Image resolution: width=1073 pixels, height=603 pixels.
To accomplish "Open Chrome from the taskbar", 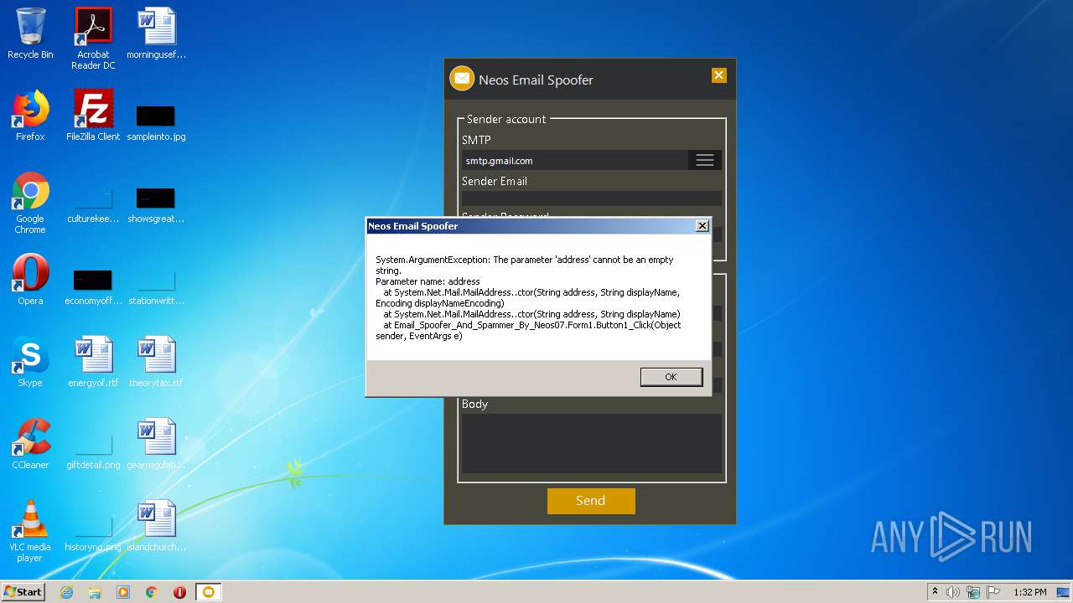I will 152,592.
